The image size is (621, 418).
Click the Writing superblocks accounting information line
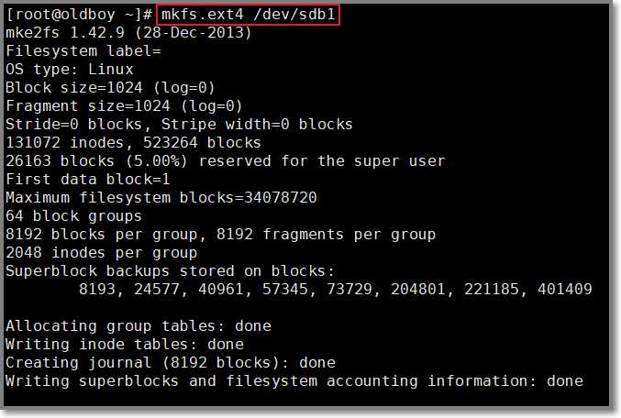[294, 381]
